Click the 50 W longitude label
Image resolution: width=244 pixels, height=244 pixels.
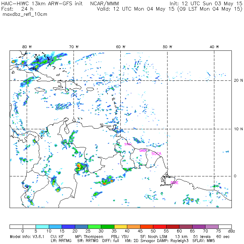coord(168,47)
